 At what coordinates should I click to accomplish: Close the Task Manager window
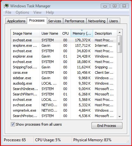click(124, 6)
